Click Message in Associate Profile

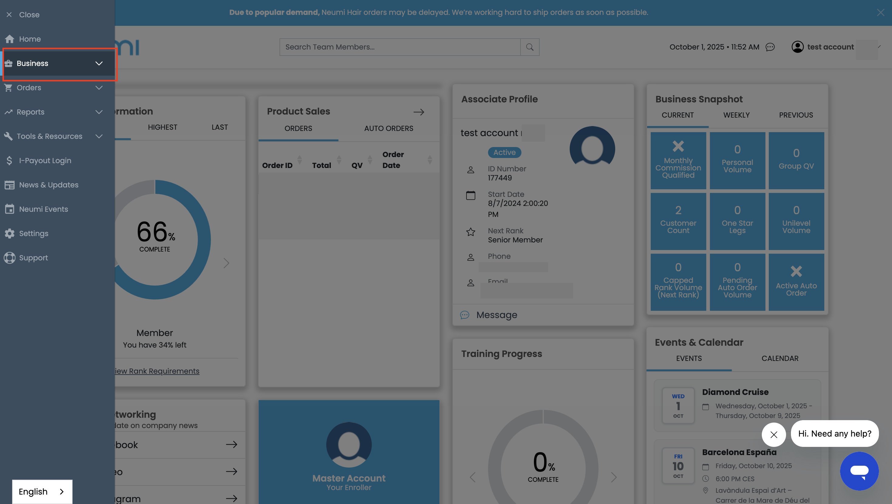[496, 315]
